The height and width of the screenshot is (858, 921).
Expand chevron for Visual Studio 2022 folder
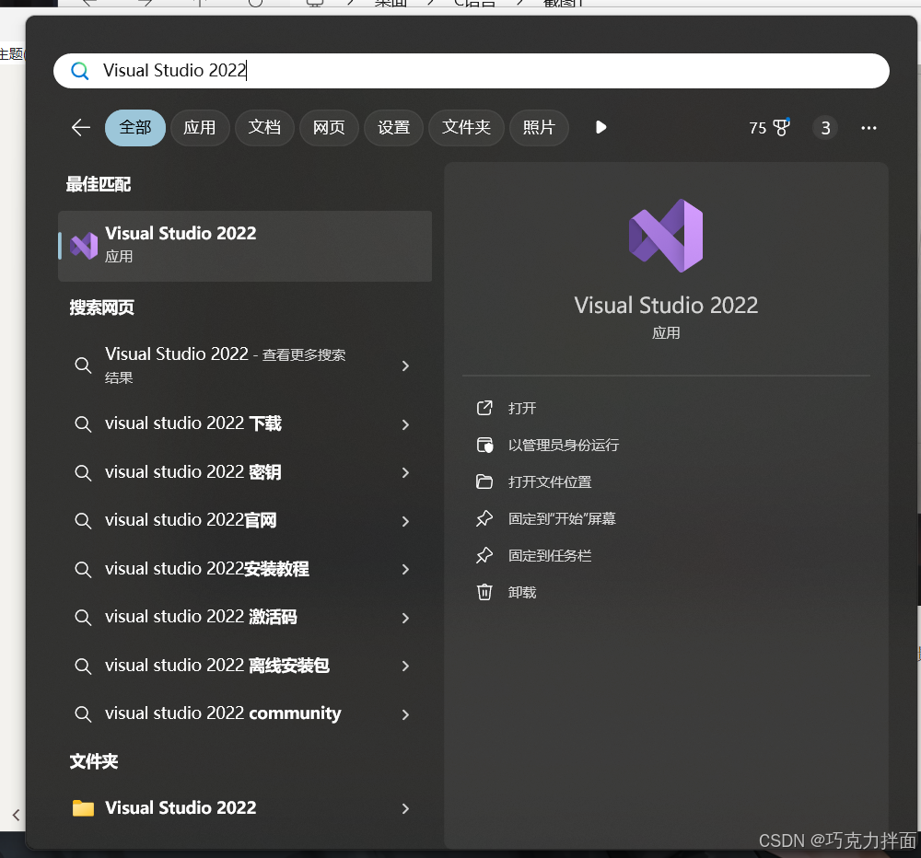pyautogui.click(x=405, y=808)
